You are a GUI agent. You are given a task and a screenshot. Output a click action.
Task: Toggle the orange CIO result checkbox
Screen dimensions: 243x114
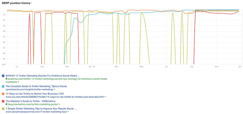coord(3,94)
